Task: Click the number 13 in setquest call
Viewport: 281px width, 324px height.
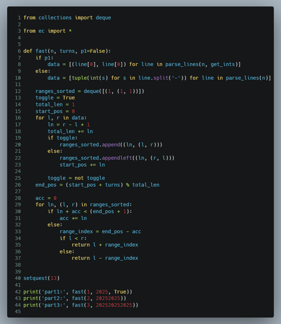Action: pos(53,278)
